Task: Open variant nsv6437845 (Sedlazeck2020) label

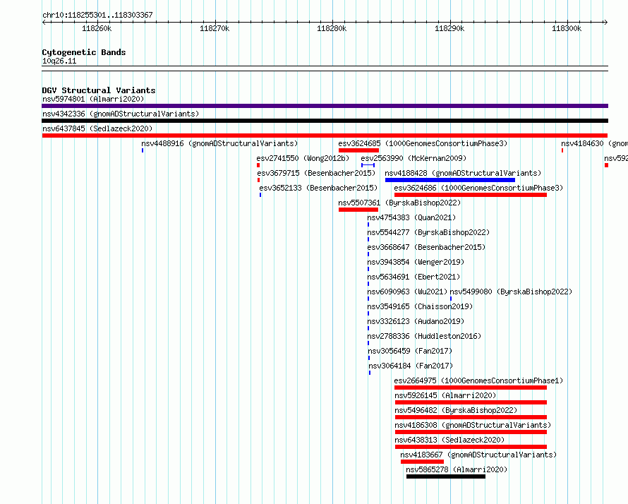Action: click(x=97, y=128)
